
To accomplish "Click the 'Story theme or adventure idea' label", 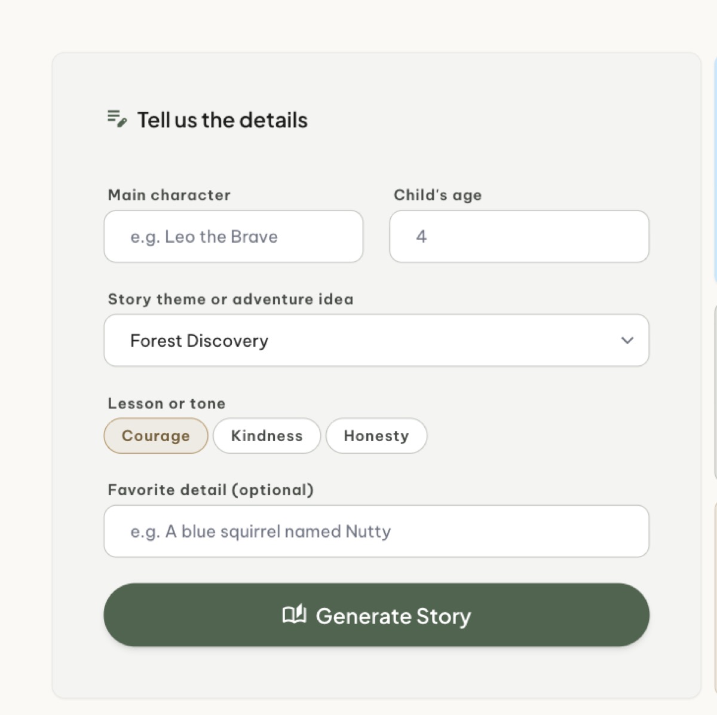I will [x=231, y=299].
